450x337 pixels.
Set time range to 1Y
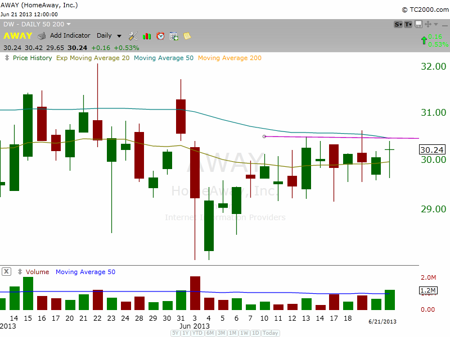[x=186, y=333]
